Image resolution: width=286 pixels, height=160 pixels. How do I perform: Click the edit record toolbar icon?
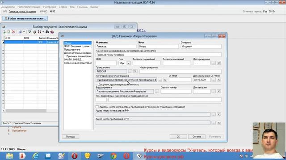pos(8,32)
